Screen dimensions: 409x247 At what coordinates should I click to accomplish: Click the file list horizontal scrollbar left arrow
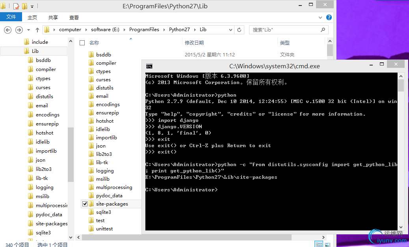78,237
